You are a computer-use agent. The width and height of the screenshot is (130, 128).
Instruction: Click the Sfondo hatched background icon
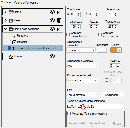click(x=11, y=57)
